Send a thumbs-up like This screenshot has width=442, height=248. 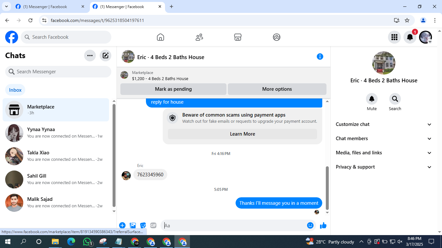(323, 225)
